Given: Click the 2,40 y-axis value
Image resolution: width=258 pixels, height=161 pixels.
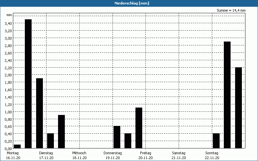Looking at the screenshot, I should 8,60.
